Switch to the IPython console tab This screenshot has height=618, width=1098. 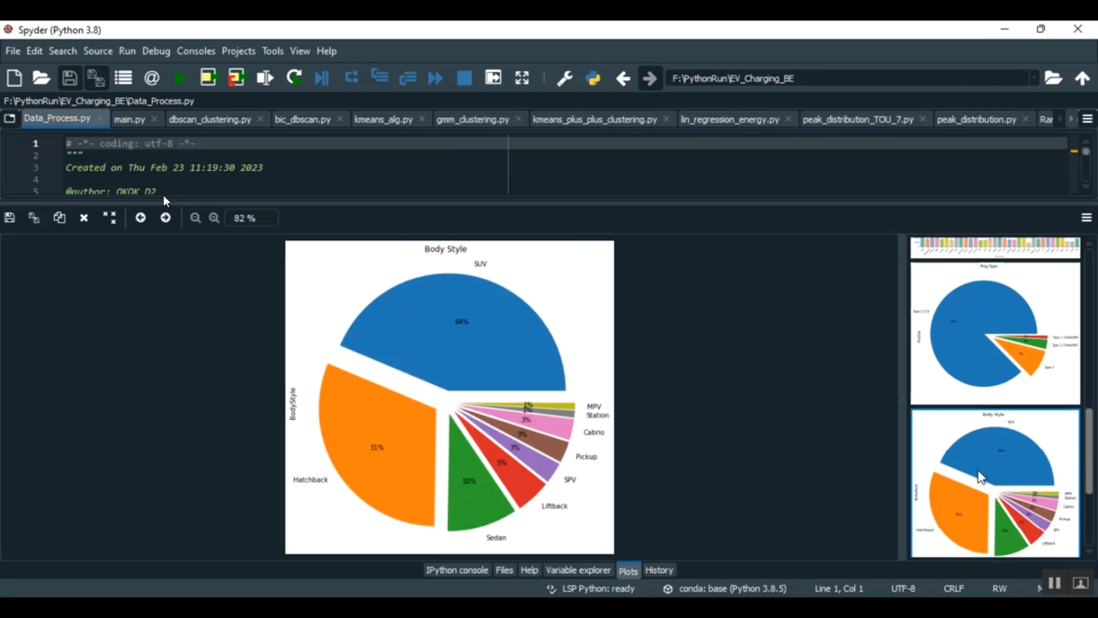click(457, 570)
